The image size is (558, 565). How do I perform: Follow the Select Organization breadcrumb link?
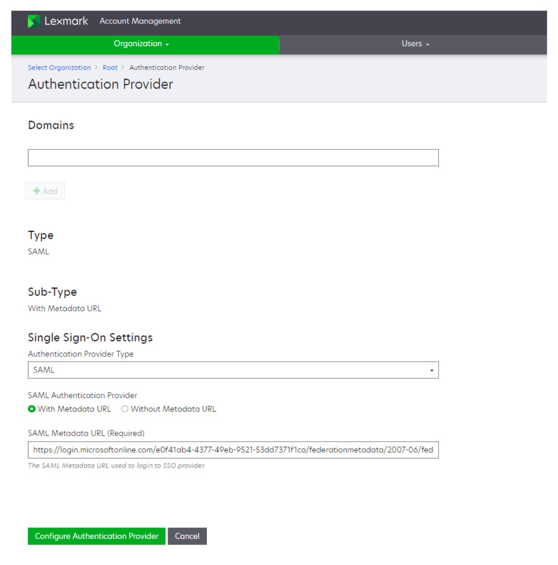coord(59,68)
